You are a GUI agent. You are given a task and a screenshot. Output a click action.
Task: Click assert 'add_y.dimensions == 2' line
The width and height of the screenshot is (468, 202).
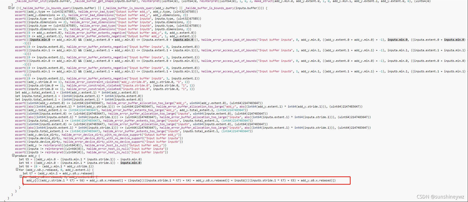(x=102, y=15)
